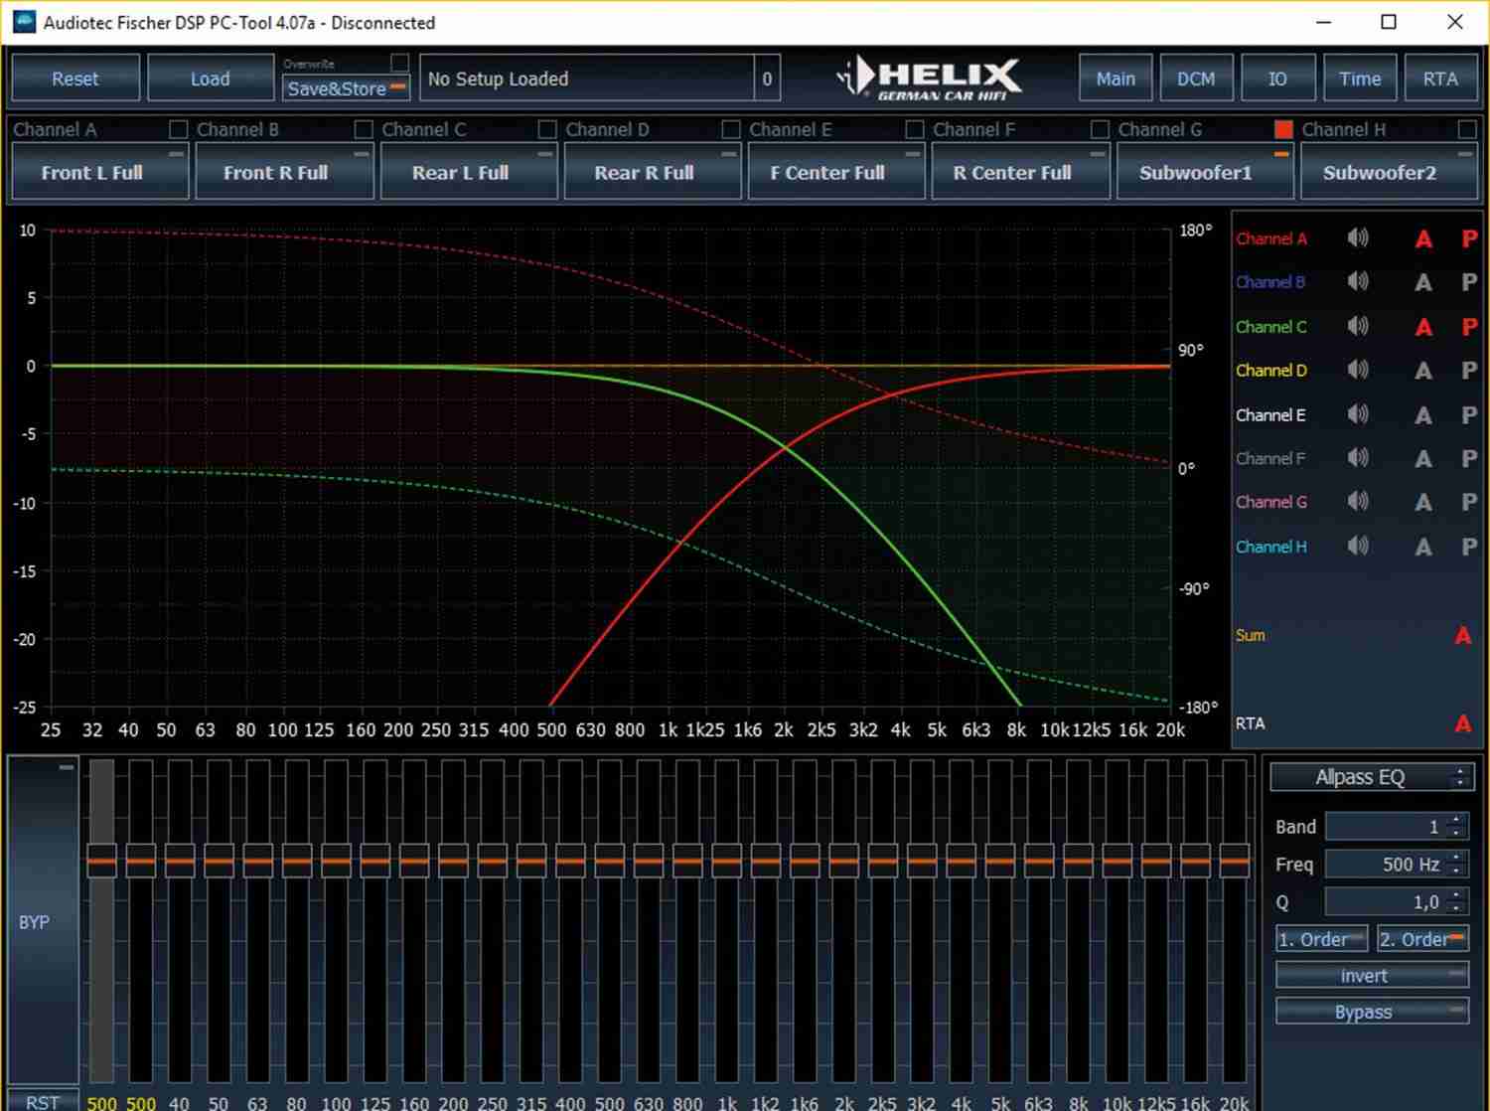Select the Subwoofer2 channel
This screenshot has width=1490, height=1111.
(x=1388, y=172)
